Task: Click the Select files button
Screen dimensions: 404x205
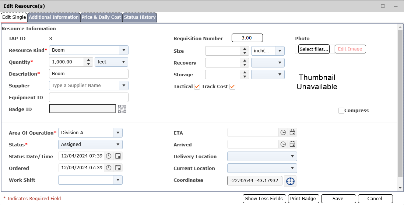Action: [314, 49]
